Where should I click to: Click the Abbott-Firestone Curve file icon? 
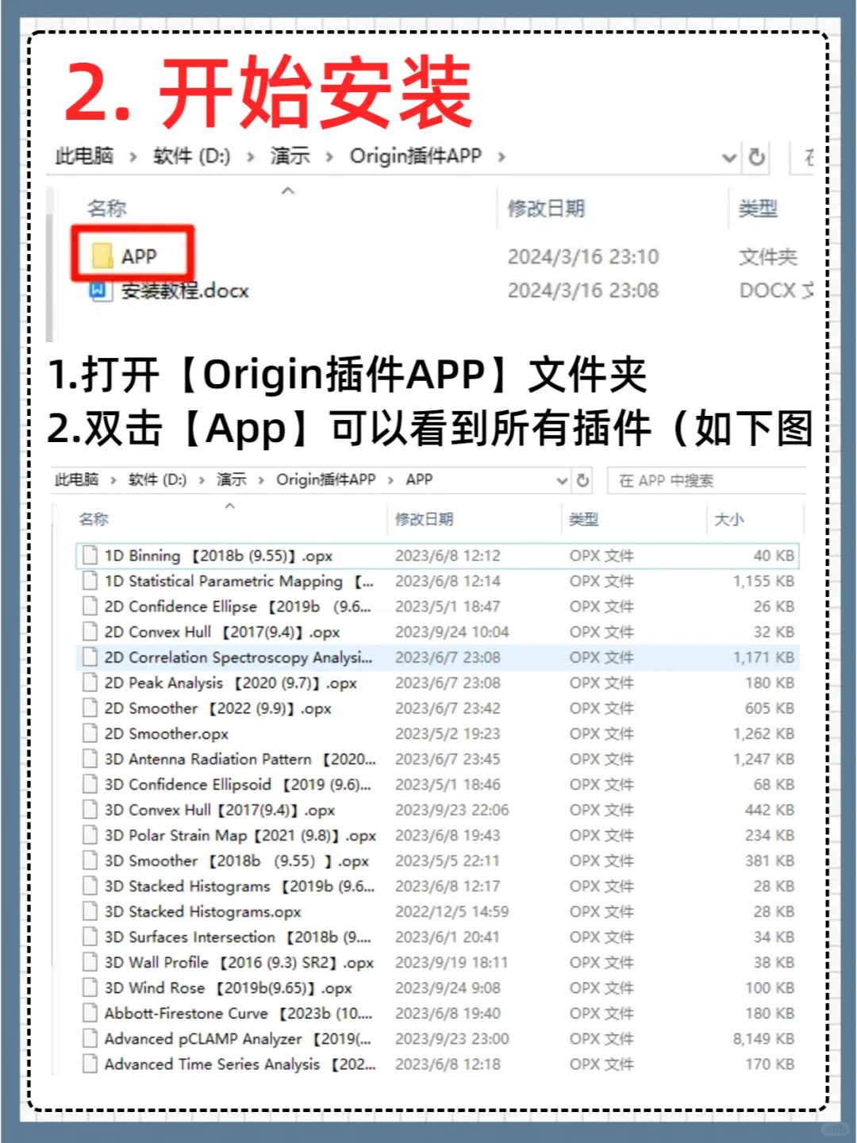(x=89, y=1013)
